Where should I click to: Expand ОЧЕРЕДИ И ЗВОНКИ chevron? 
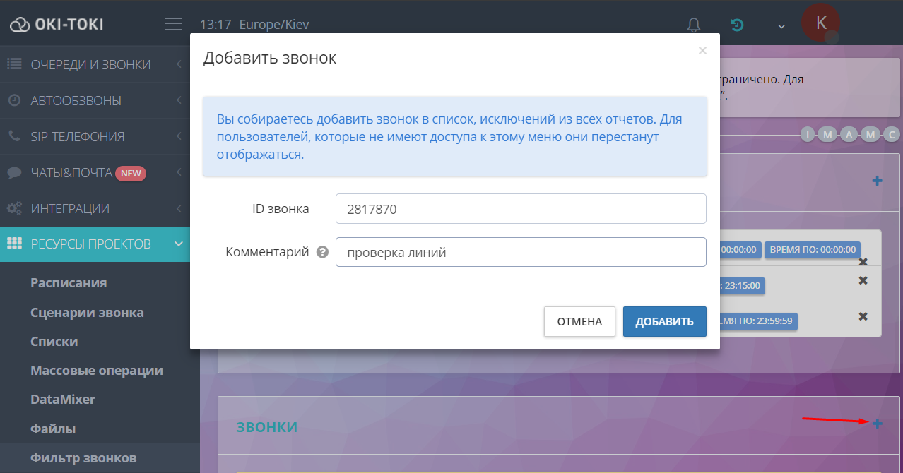click(x=179, y=64)
